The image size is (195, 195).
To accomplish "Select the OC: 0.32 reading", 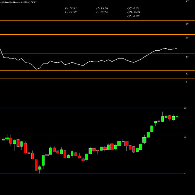I will (x=133, y=9).
